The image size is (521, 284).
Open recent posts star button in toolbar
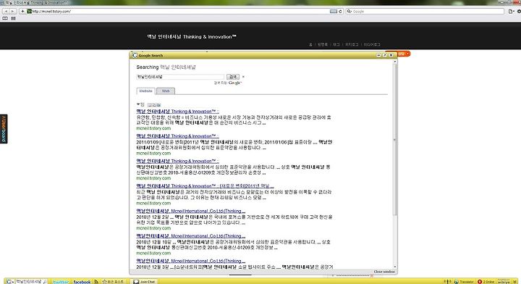pos(113,282)
